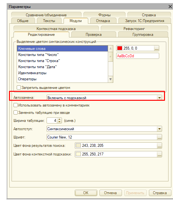Viewport: 173px width, 206px height.
Task: Select Ключевые слова in the syntax list
Action: [62, 49]
